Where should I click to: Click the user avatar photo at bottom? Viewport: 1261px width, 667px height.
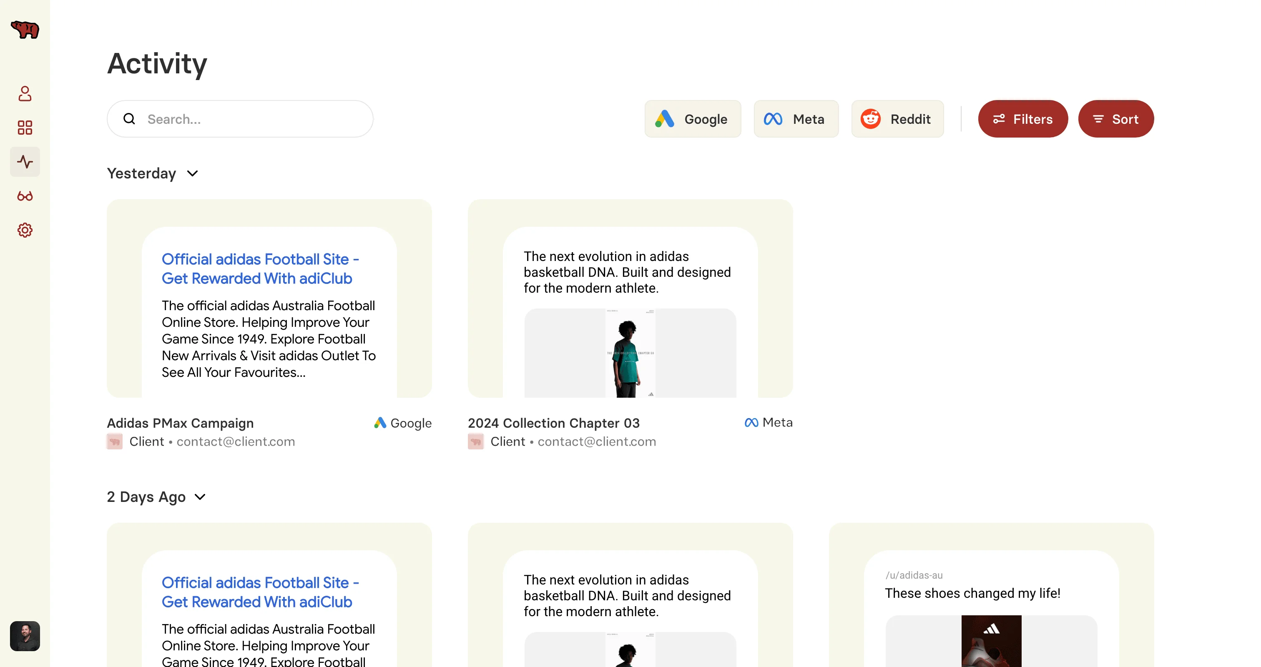(25, 636)
